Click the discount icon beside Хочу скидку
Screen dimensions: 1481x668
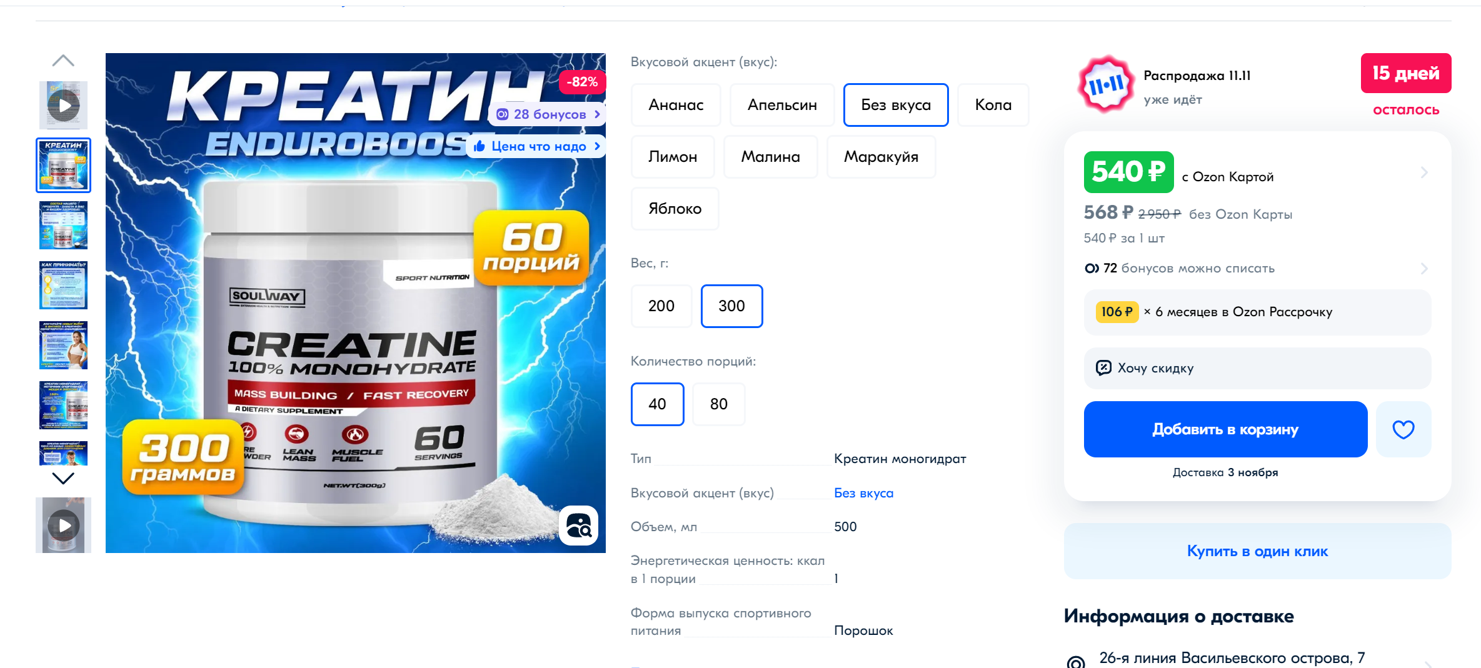(x=1103, y=367)
